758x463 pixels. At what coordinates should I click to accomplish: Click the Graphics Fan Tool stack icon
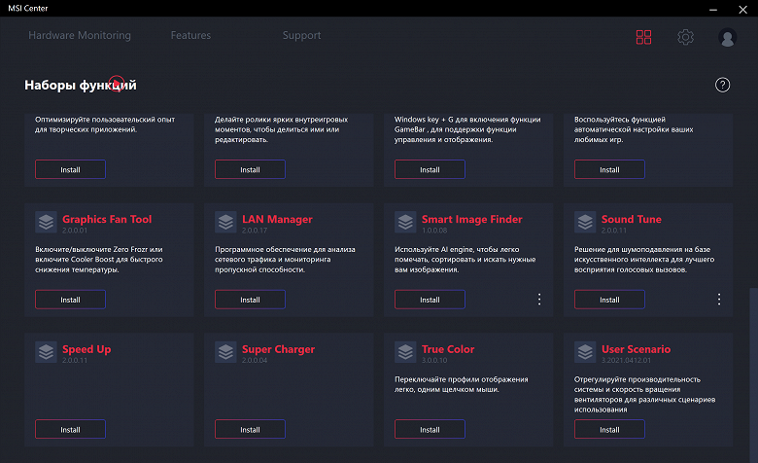tap(46, 222)
